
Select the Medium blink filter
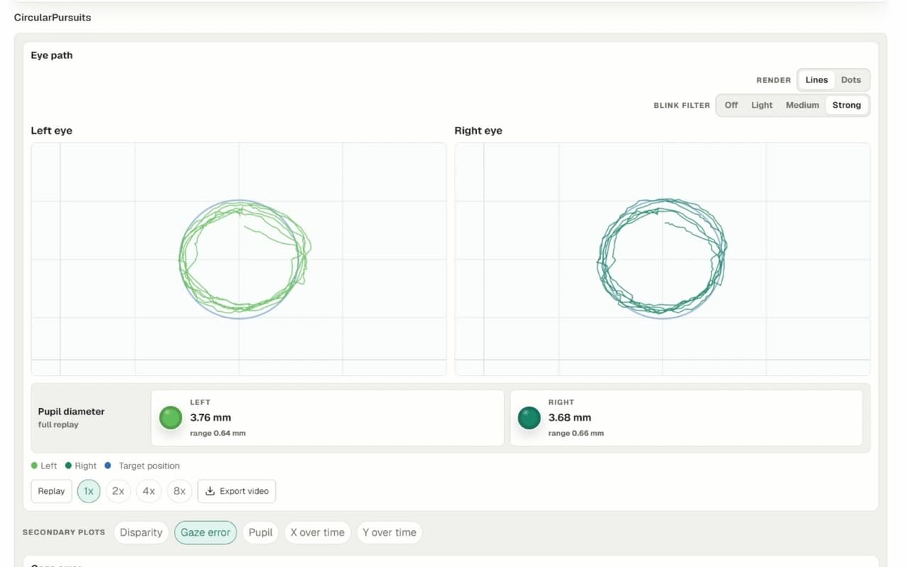802,105
